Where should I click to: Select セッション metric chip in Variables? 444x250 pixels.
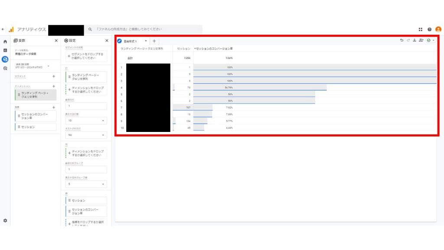click(36, 127)
